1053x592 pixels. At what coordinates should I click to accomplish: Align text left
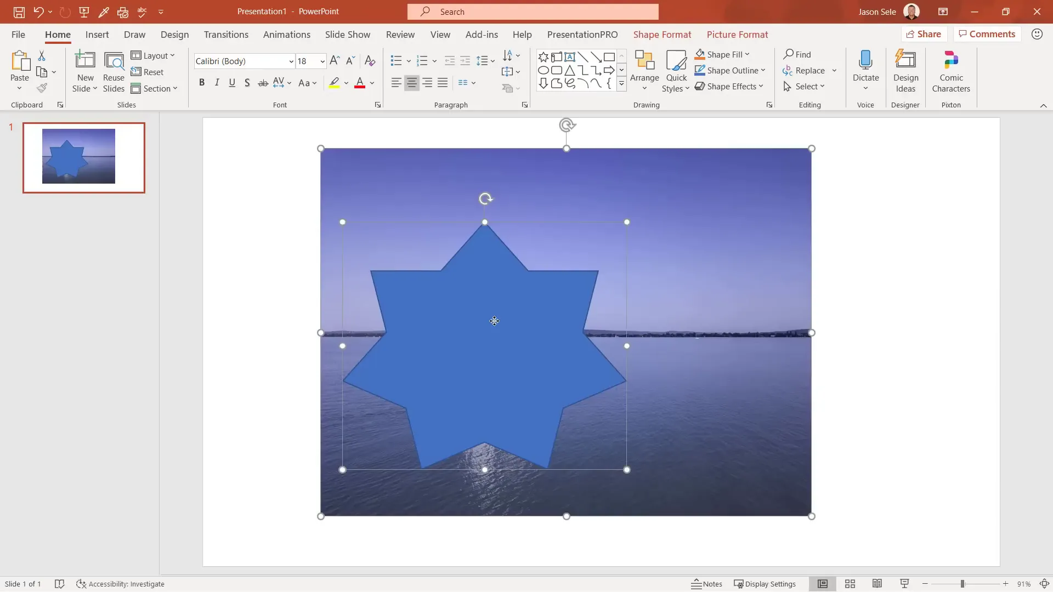(x=396, y=83)
